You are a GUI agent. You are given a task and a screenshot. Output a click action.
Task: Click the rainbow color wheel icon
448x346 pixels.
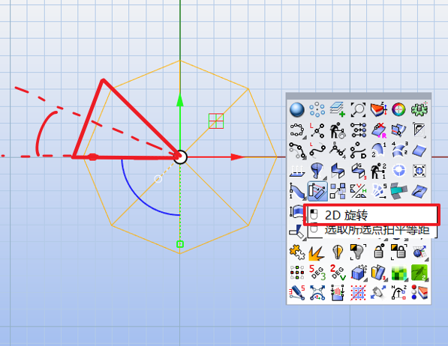(x=398, y=109)
